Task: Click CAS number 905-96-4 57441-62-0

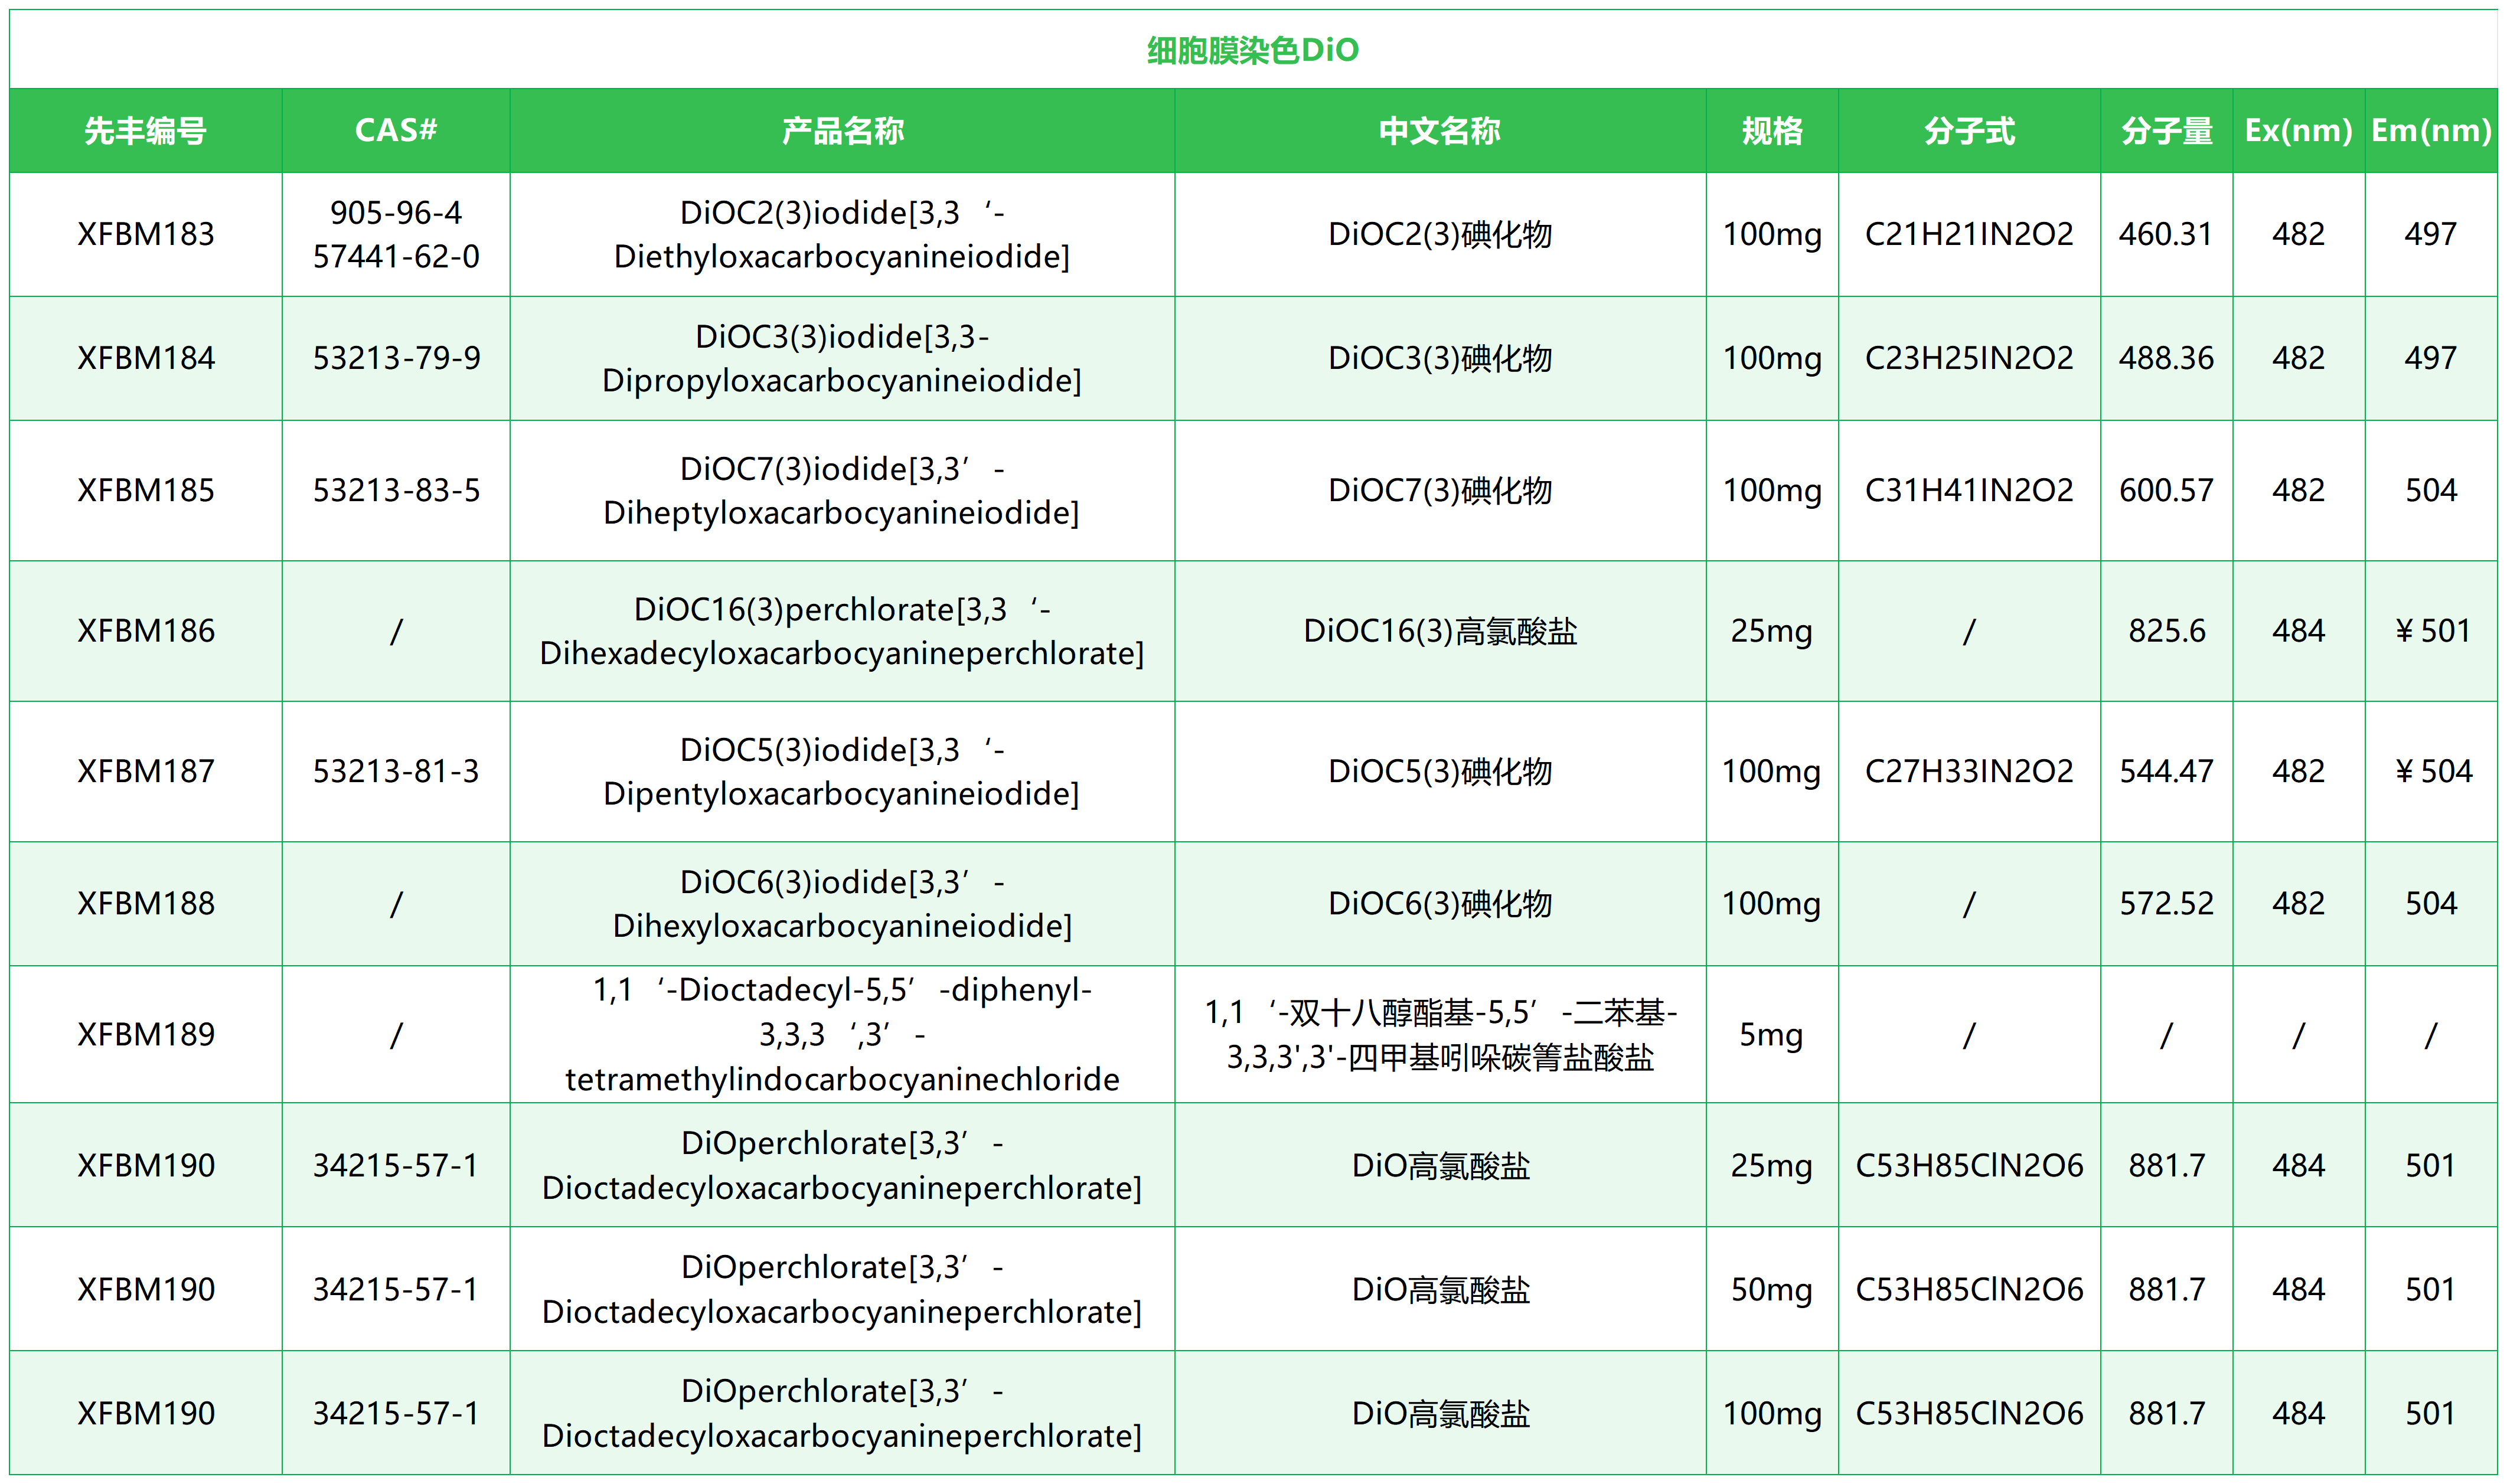Action: (x=396, y=234)
